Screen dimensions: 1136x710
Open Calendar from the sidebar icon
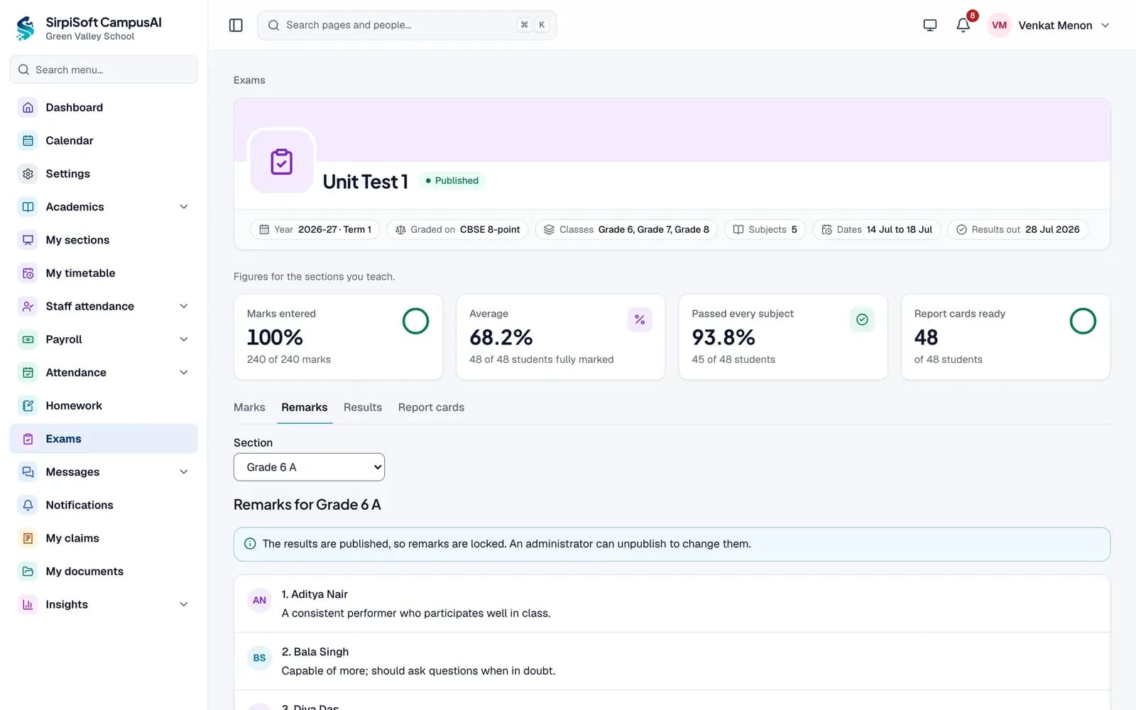tap(28, 141)
